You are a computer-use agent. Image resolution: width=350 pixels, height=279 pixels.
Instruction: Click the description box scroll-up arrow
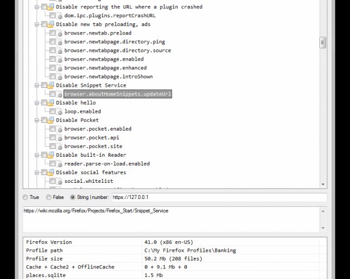[323, 211]
